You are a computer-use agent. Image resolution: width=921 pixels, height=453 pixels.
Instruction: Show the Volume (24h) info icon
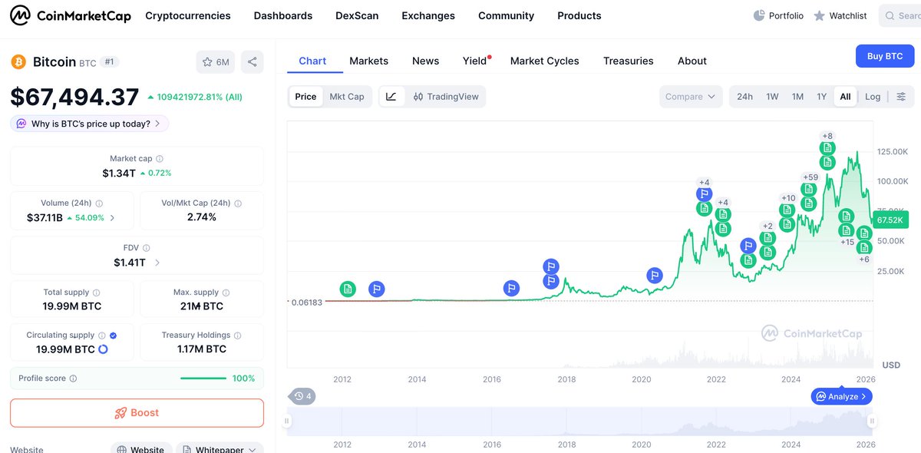(99, 203)
